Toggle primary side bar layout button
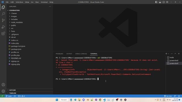The width and height of the screenshot is (182, 102). point(156,2)
